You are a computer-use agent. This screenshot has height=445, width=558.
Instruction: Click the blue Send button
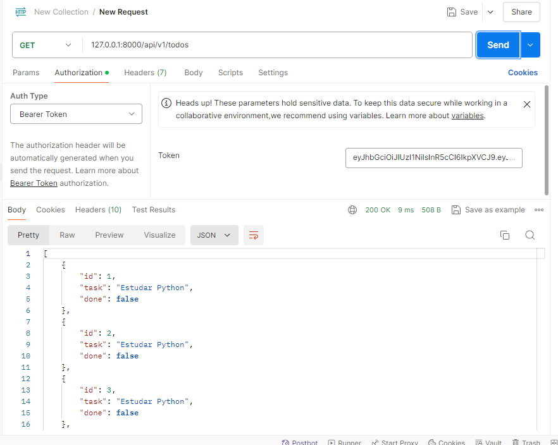pyautogui.click(x=498, y=45)
